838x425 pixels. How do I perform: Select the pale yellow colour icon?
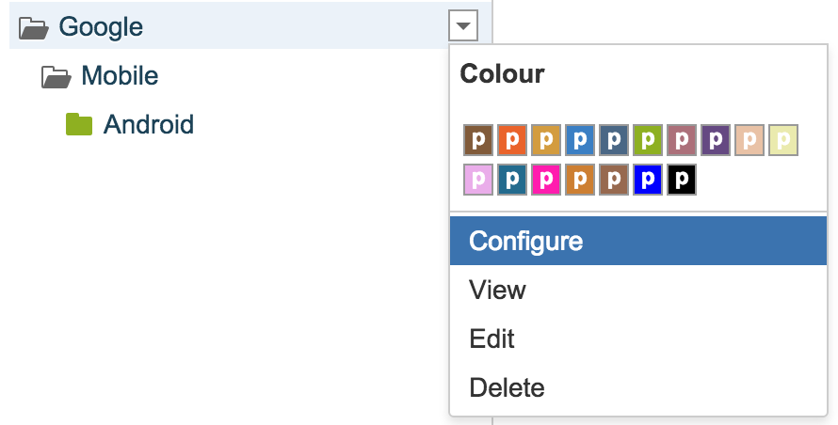pos(783,140)
